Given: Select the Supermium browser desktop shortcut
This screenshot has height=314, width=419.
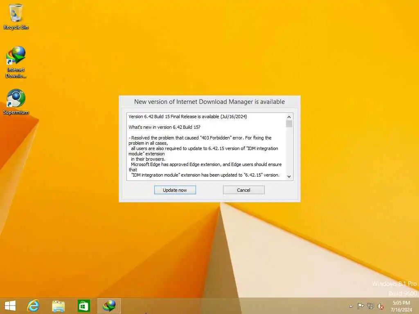Looking at the screenshot, I should (16, 102).
